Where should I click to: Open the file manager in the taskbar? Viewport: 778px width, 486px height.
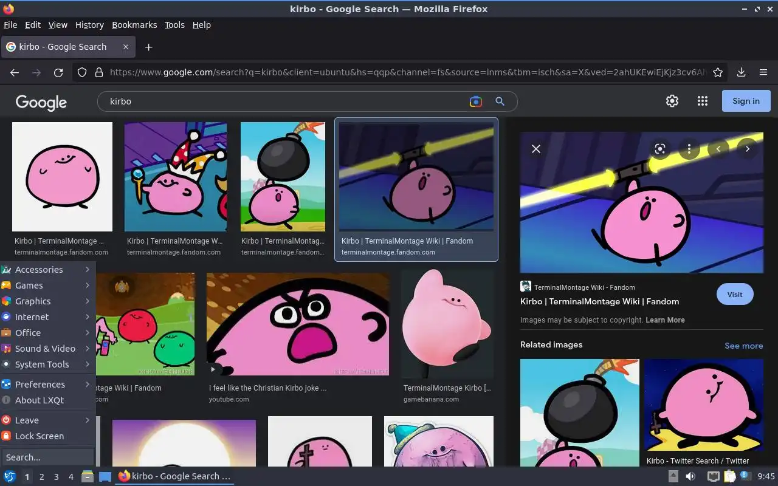(88, 476)
